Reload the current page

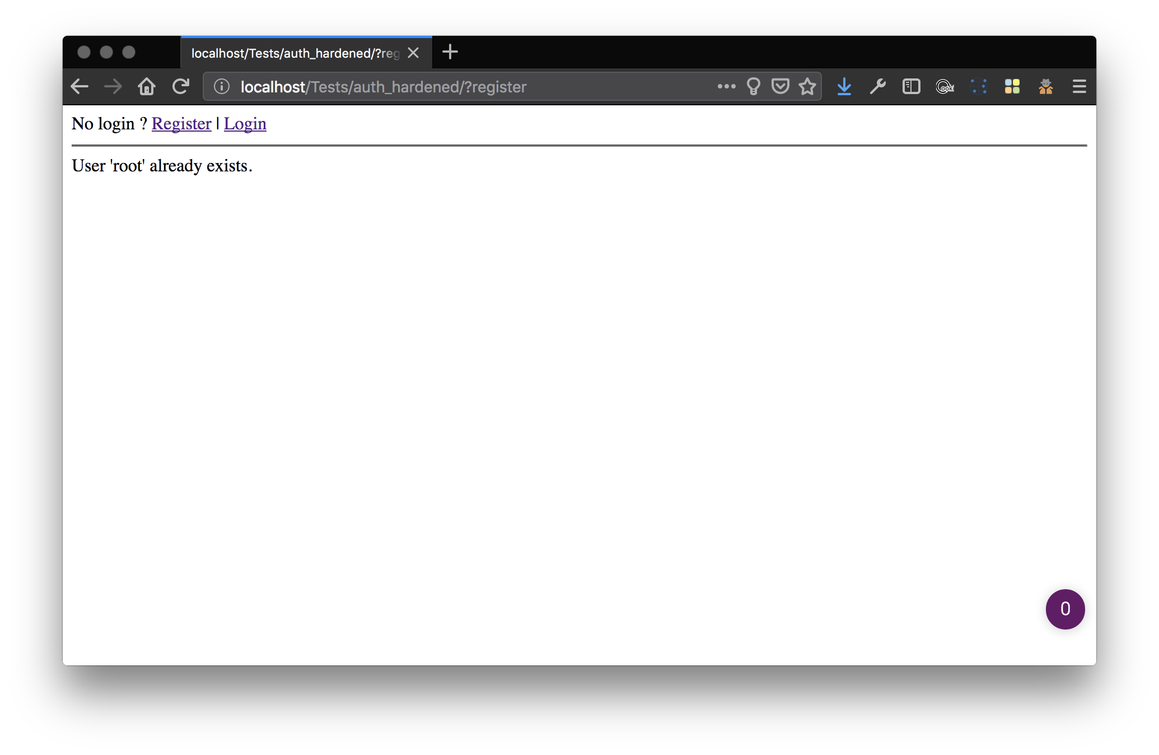click(180, 87)
